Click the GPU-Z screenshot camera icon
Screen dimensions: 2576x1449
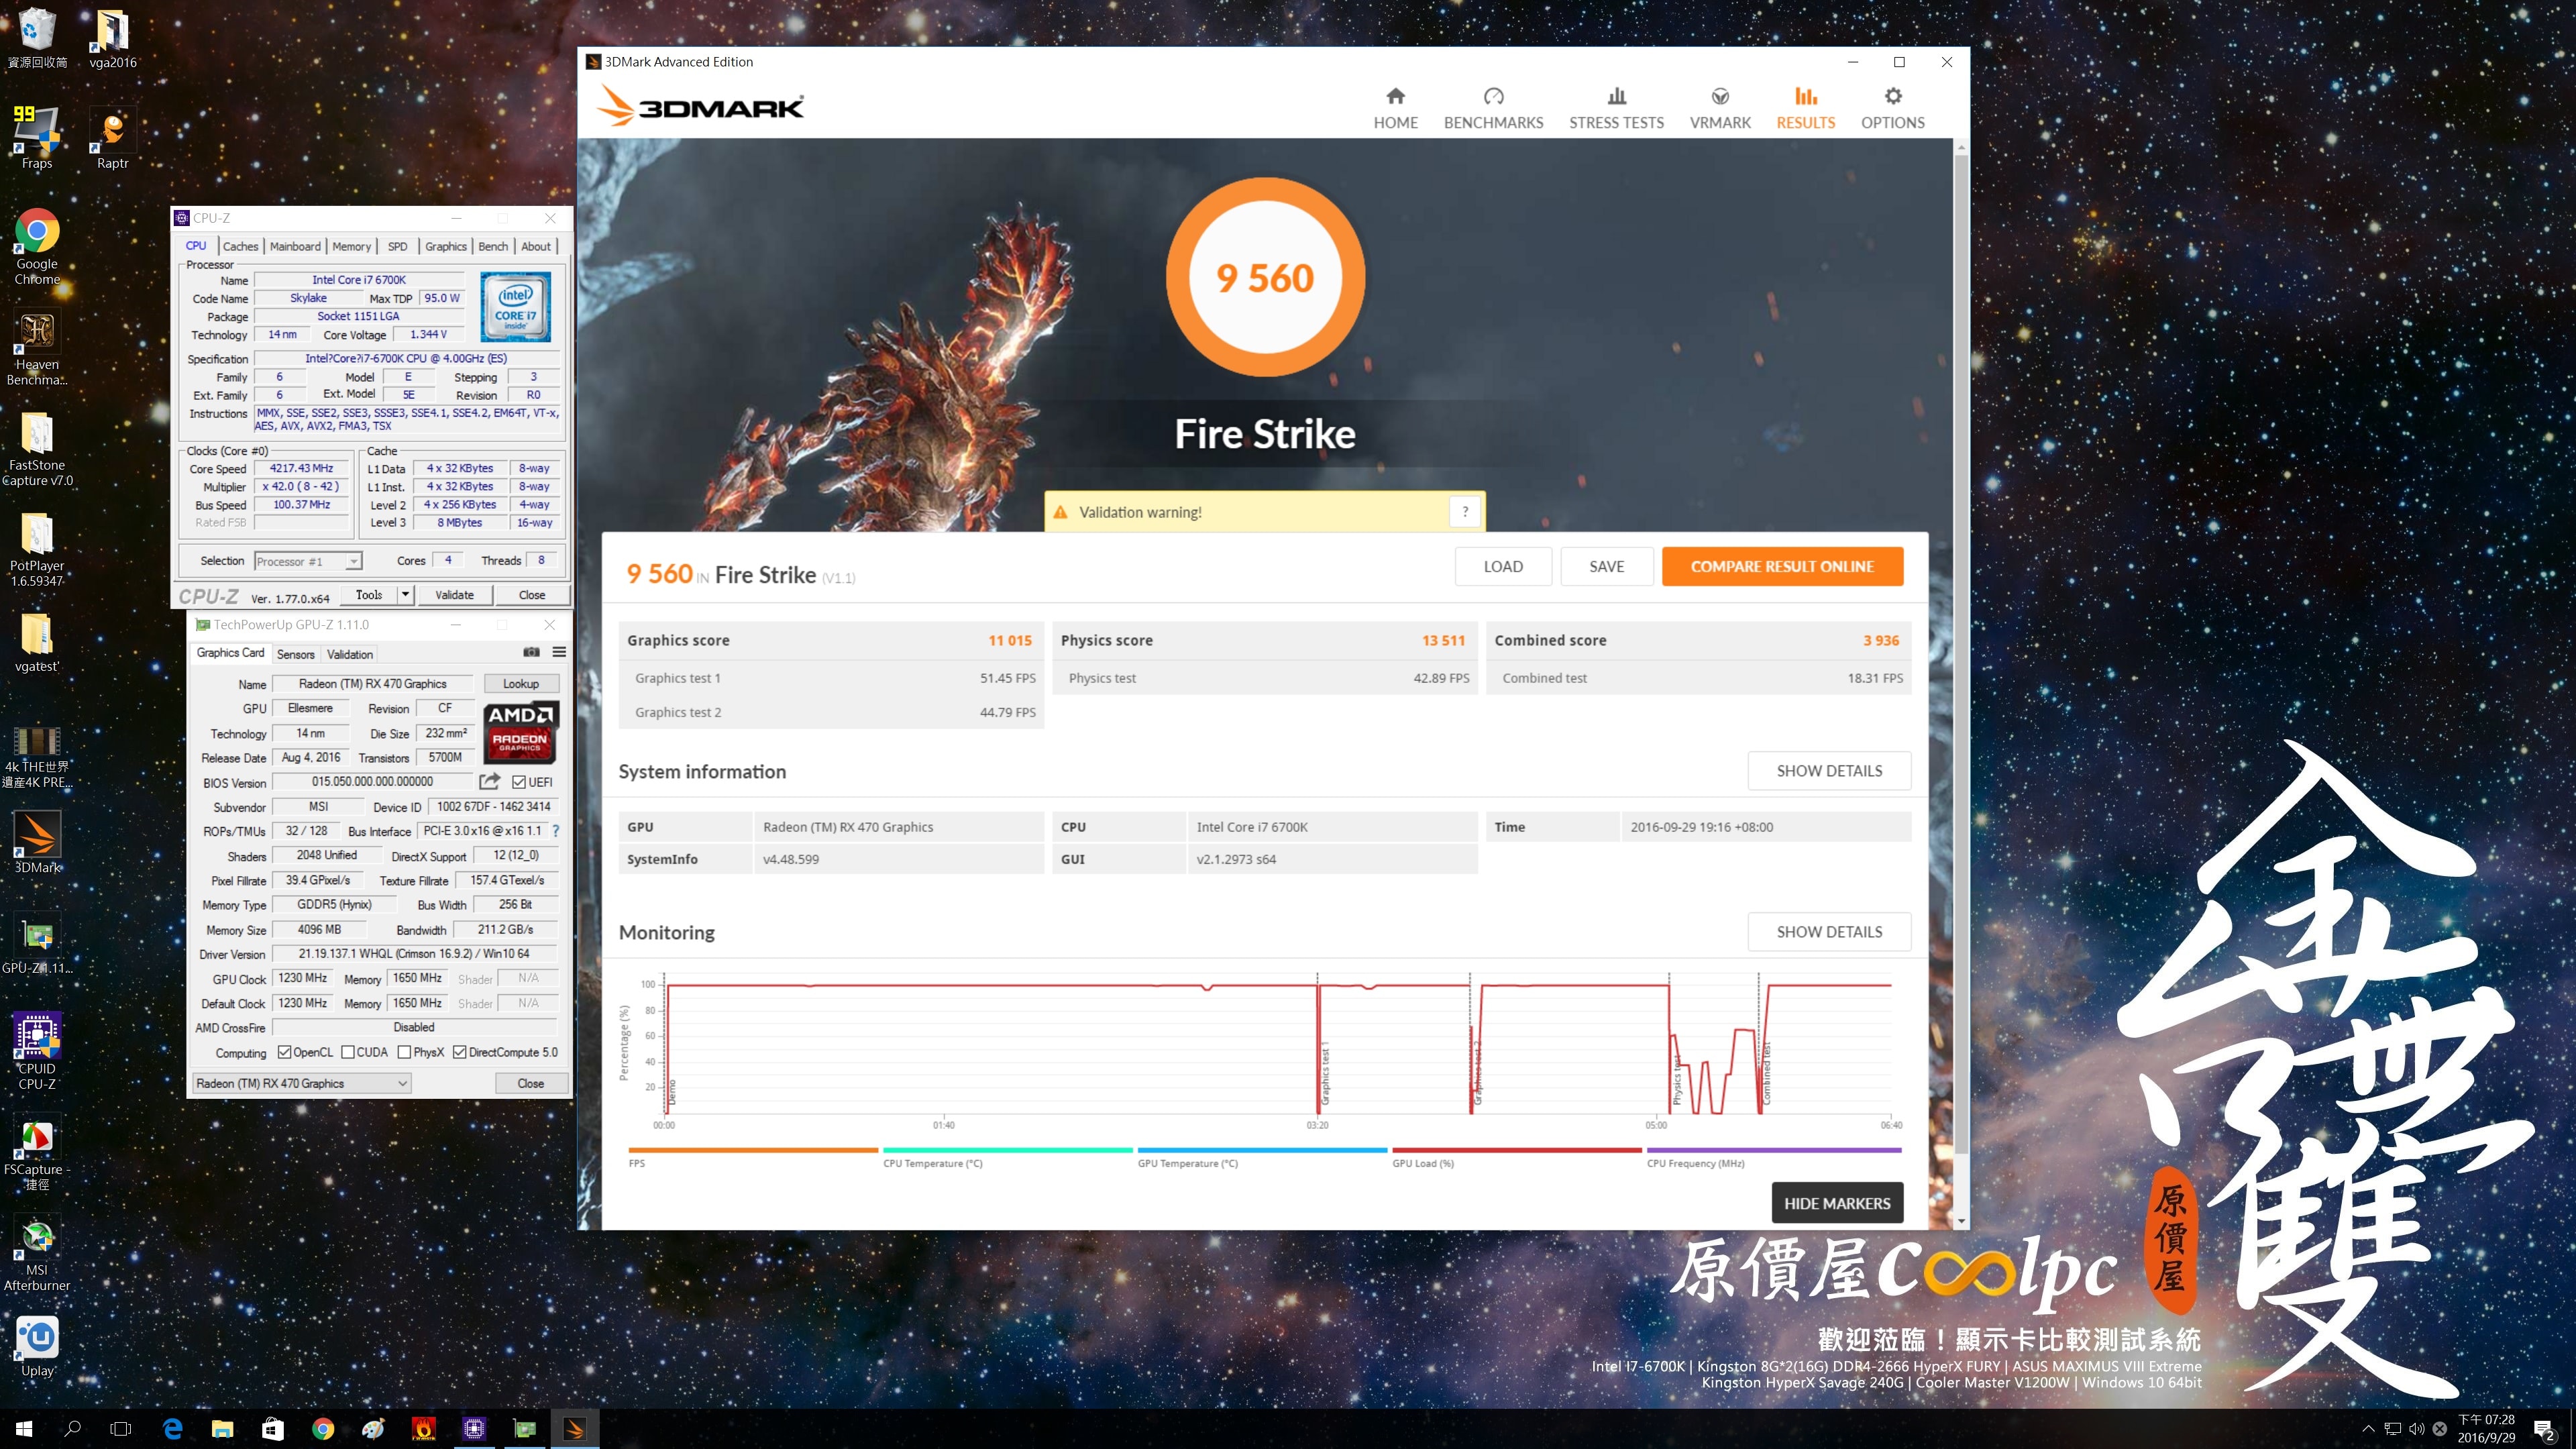(531, 652)
